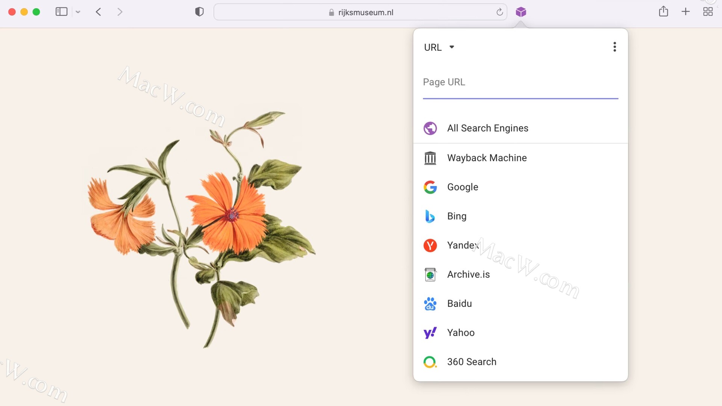Open the three-dot options menu

[x=615, y=47]
